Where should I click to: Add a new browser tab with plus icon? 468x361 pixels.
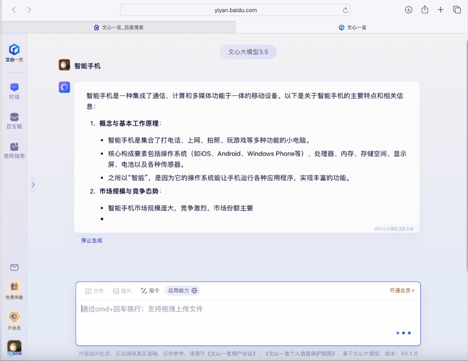click(441, 10)
